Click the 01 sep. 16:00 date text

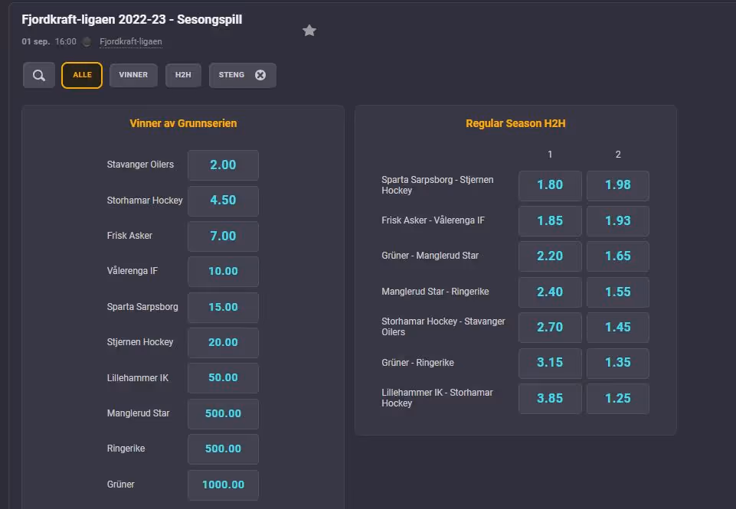pyautogui.click(x=49, y=42)
